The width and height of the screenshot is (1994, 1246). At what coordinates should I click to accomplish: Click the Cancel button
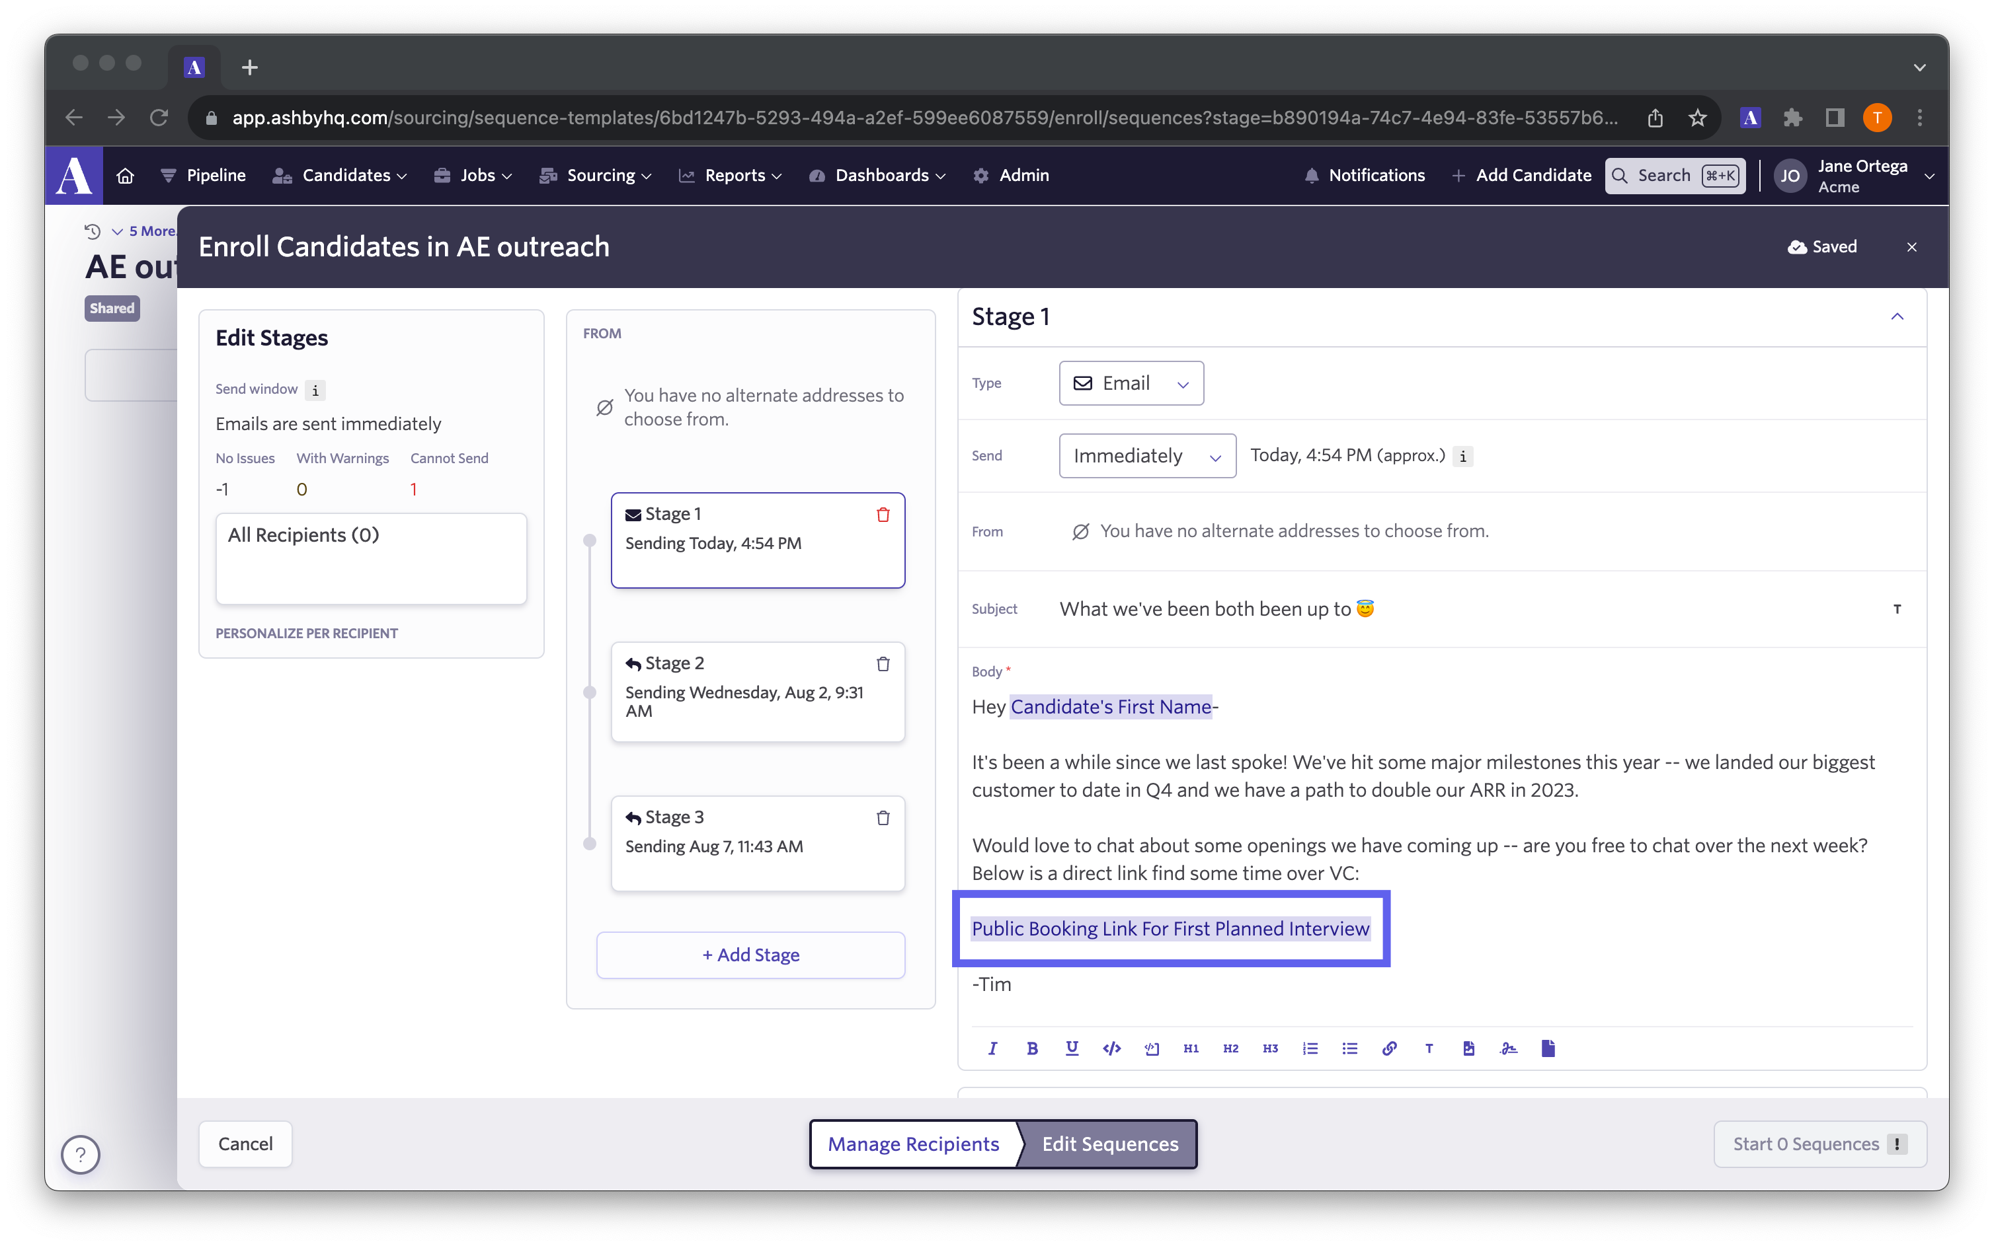pos(246,1144)
